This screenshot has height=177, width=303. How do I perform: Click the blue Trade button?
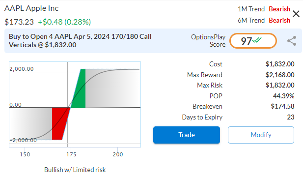coord(187,135)
